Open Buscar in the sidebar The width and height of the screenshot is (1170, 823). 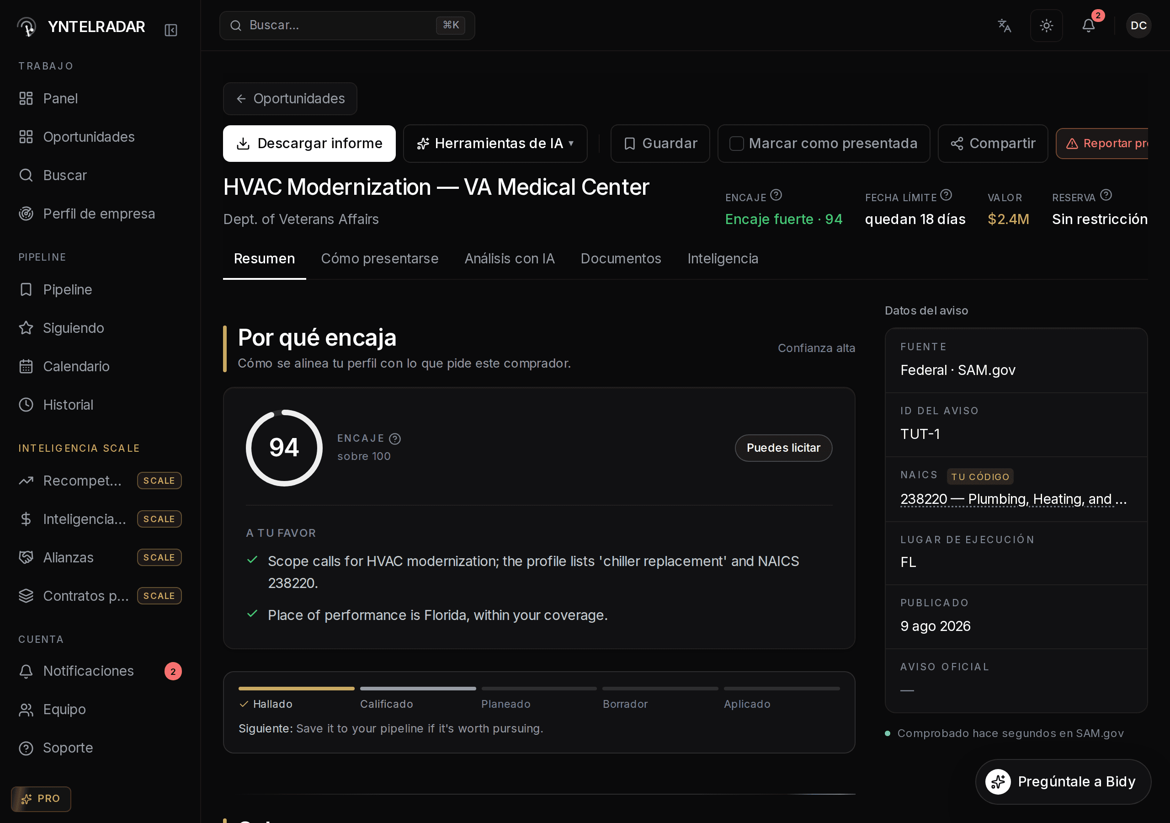click(101, 176)
